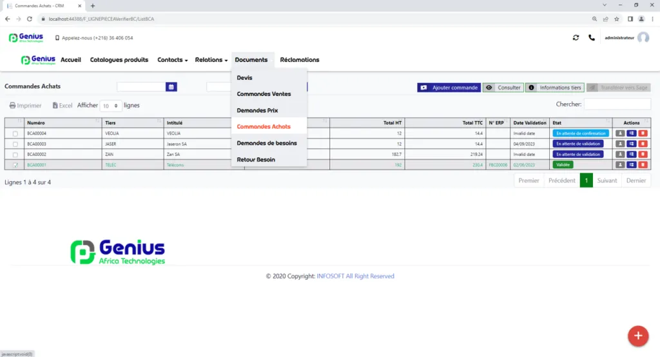The image size is (660, 357).
Task: Click the phone call icon in header
Action: (x=592, y=37)
